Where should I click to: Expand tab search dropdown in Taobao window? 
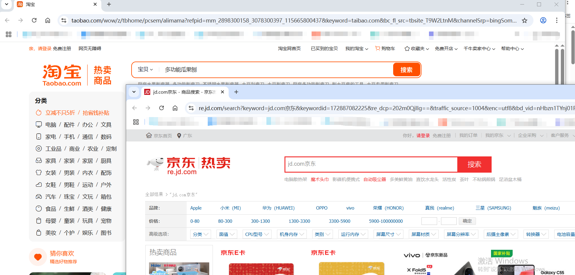pyautogui.click(x=7, y=4)
